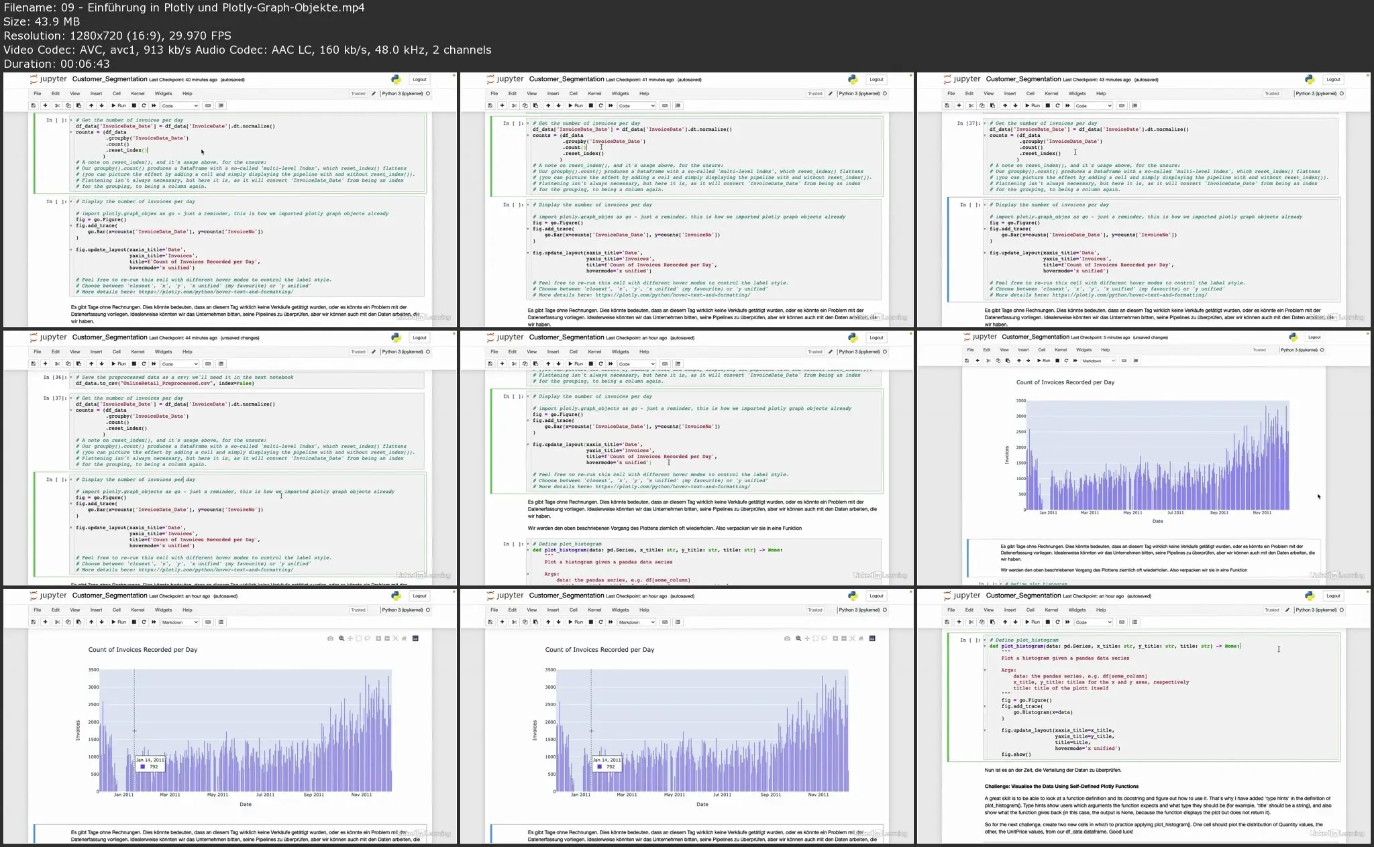The height and width of the screenshot is (847, 1374).
Task: Collapse the 'counts = (df_data' fold arrow in top-middle frame
Action: [x=528, y=136]
